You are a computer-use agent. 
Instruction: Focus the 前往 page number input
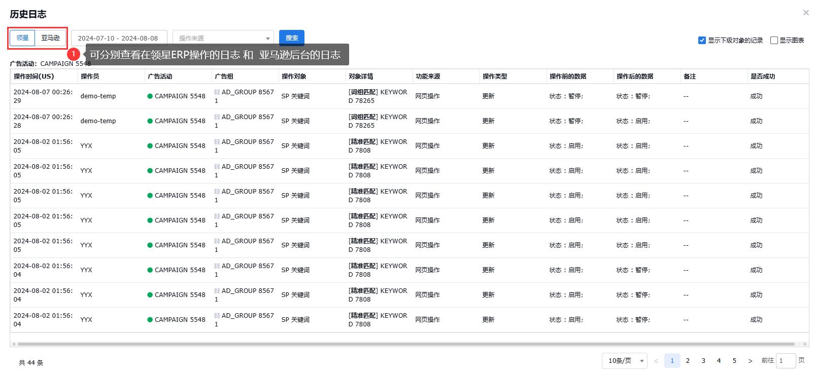coord(786,361)
